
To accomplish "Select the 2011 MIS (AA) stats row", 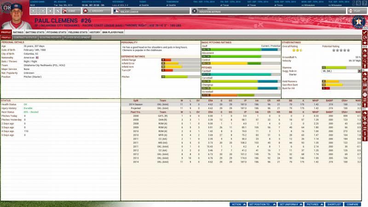I will tap(241, 143).
